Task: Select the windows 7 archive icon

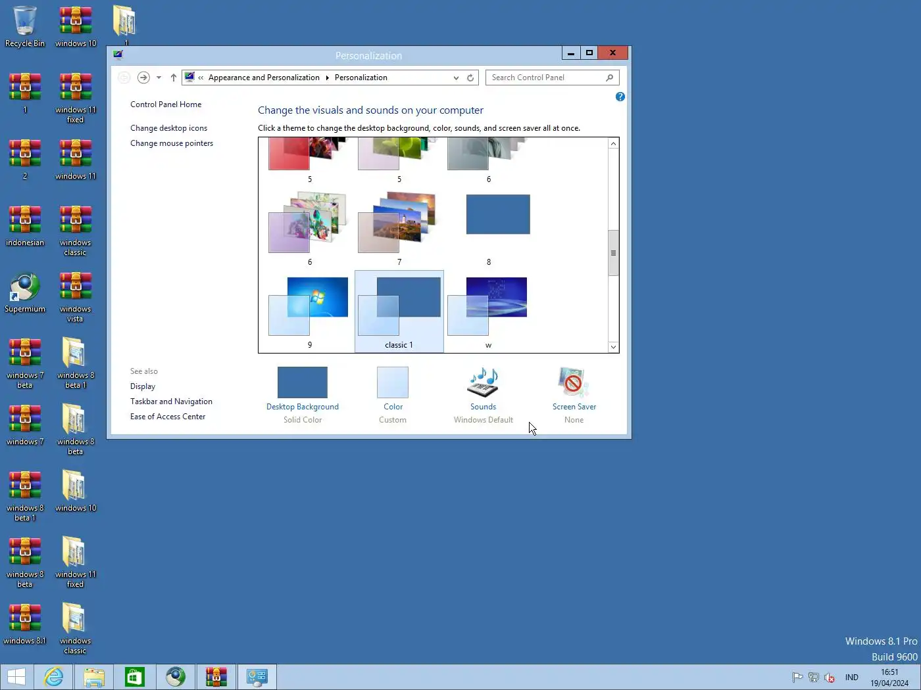Action: point(25,425)
